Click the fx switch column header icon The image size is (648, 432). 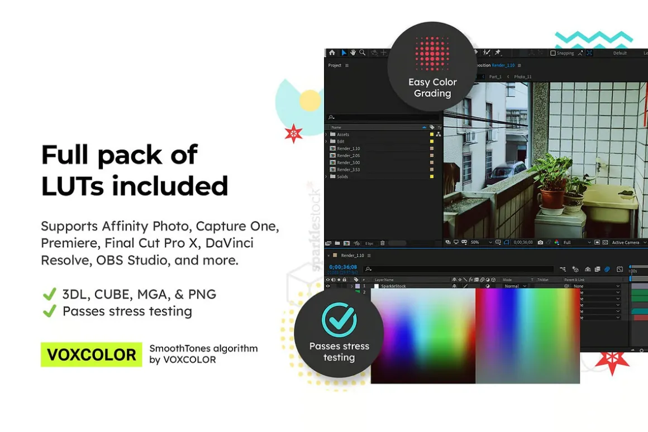click(471, 280)
